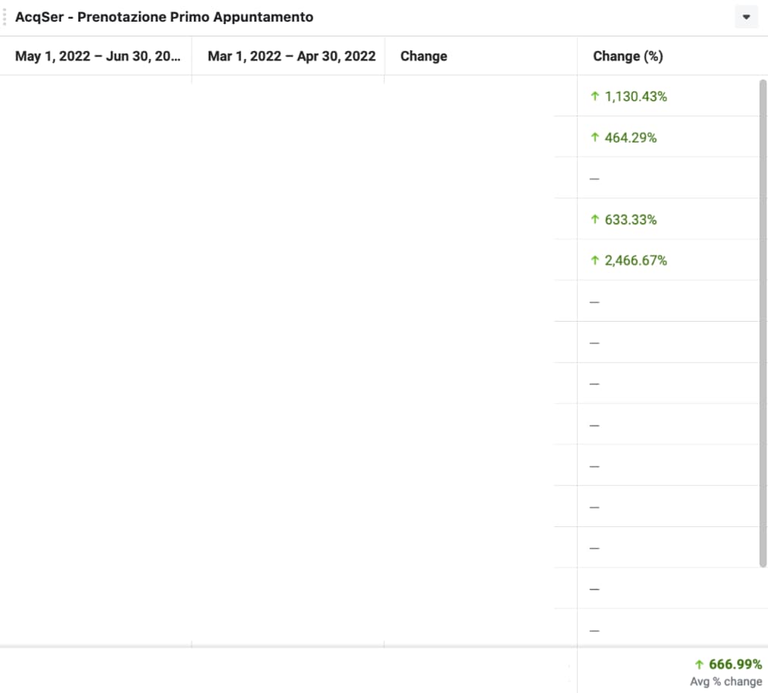Click the green up arrow beside 2,466.67%
The width and height of the screenshot is (768, 693).
[x=595, y=260]
